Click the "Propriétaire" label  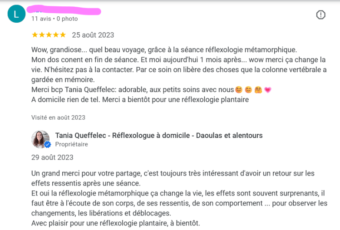pos(72,144)
